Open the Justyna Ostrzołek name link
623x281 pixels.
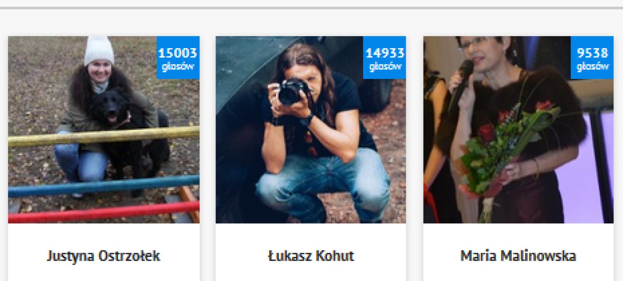pyautogui.click(x=103, y=256)
